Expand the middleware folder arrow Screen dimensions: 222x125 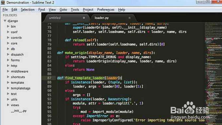pos(8,71)
